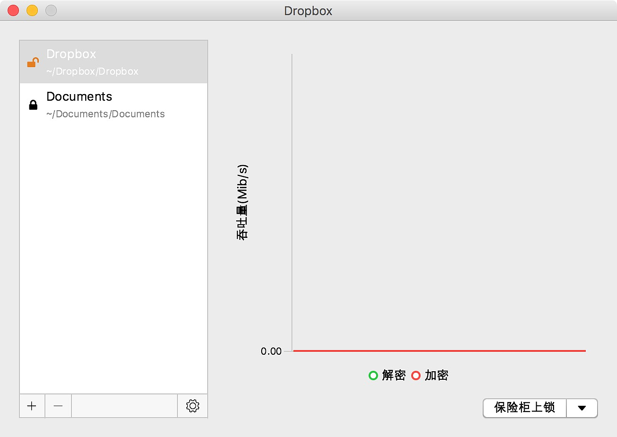The width and height of the screenshot is (617, 437).
Task: Click the 解密 legend label
Action: click(394, 376)
